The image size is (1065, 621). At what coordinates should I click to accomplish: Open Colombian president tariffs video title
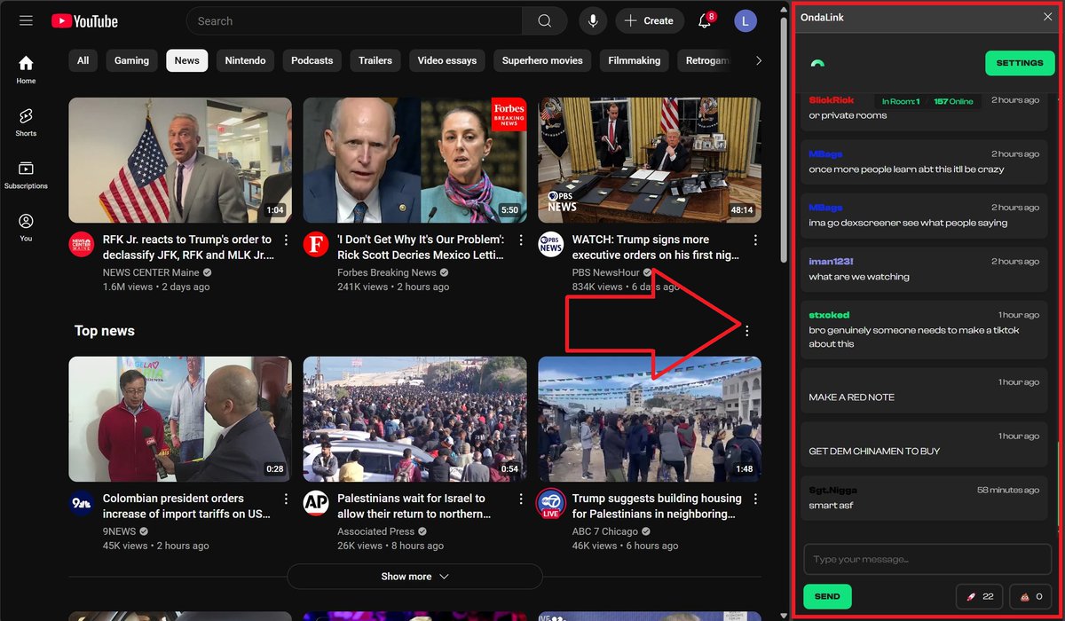tap(187, 507)
